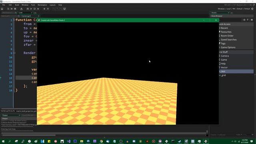The width and height of the screenshot is (256, 144).
Task: Open the Asset Browser hamburger menu icon
Action: [252, 20]
